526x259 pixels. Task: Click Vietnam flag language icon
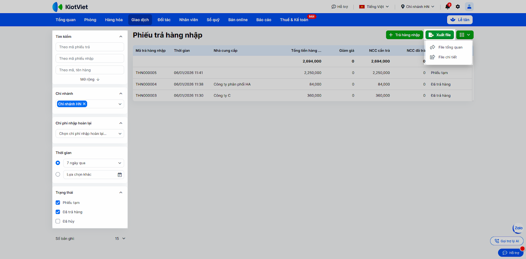(362, 7)
